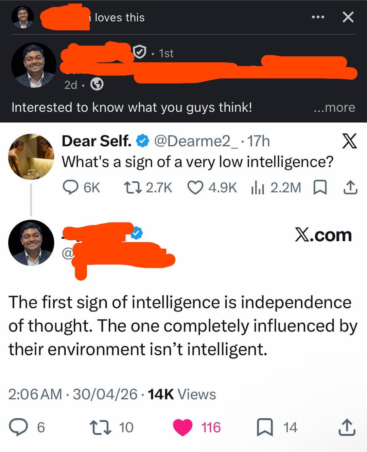The image size is (367, 452).
Task: Like the Dear Self tweet
Action: [x=195, y=188]
